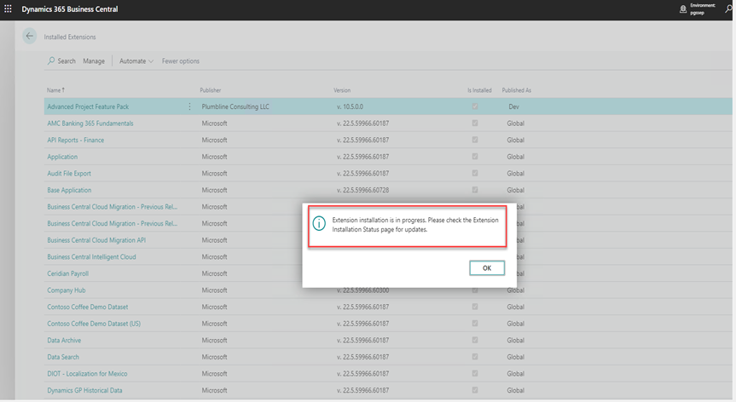This screenshot has width=736, height=402.
Task: Select Plumbline Consulting LLC publisher cell
Action: pyautogui.click(x=235, y=106)
